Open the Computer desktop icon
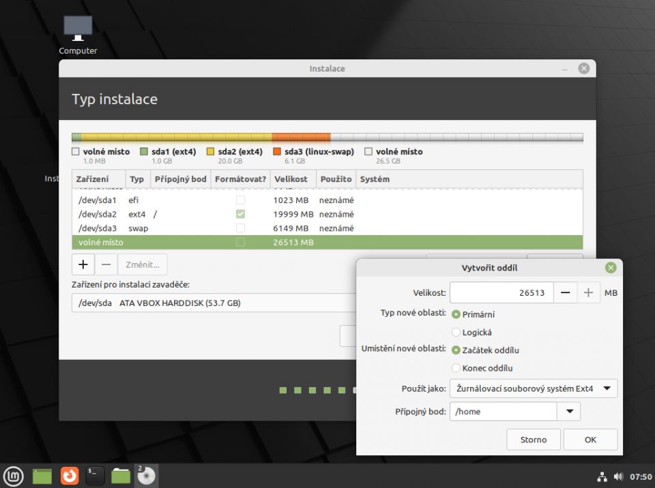This screenshot has height=488, width=655. tap(78, 35)
